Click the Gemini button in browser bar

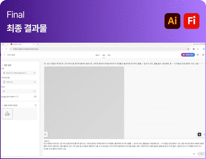(199, 44)
